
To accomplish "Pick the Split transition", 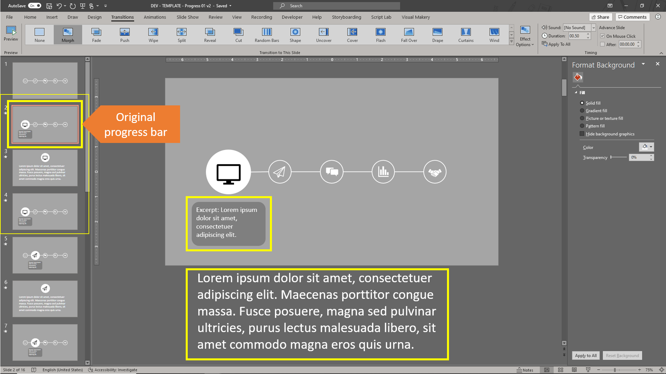I will [181, 35].
